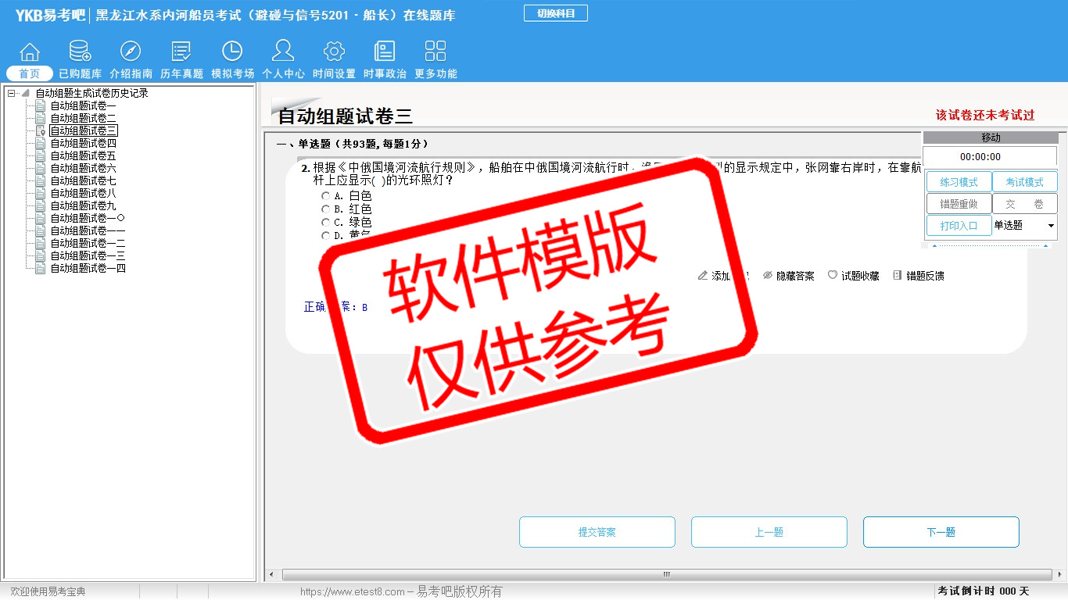Open 更多功能 grid icon
Screen dimensions: 1068x600
(x=435, y=52)
